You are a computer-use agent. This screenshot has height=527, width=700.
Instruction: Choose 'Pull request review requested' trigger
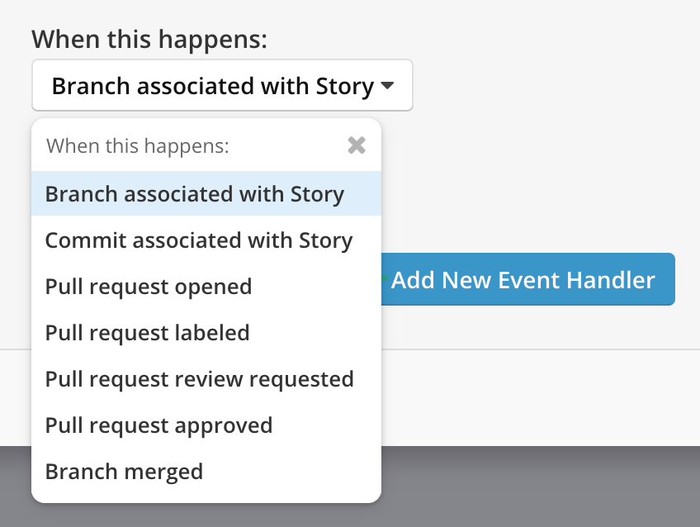(199, 379)
